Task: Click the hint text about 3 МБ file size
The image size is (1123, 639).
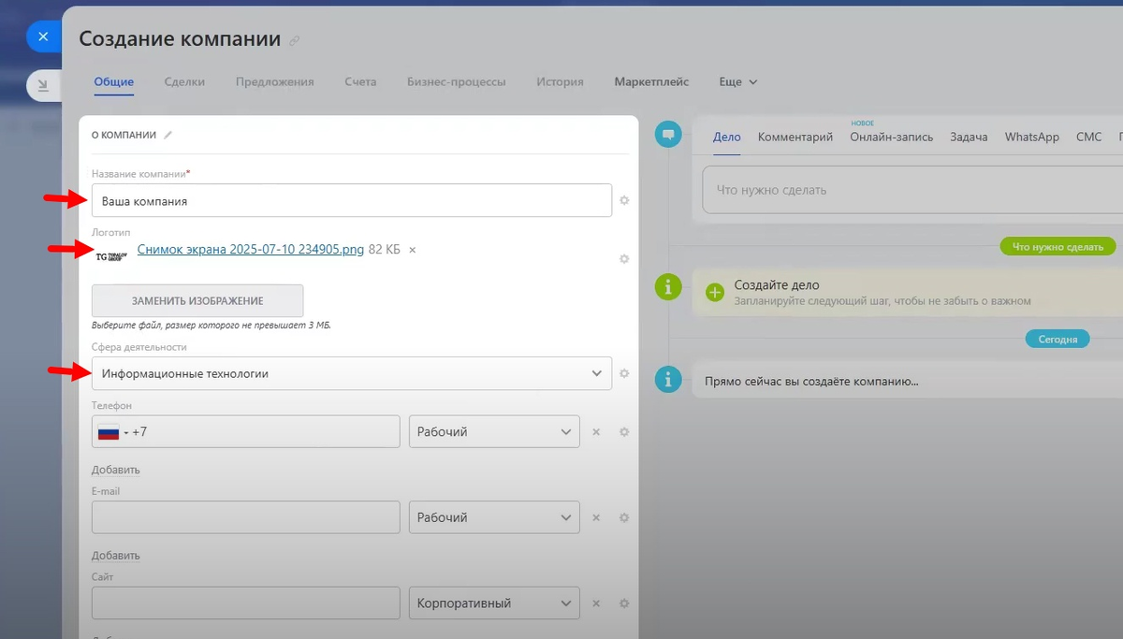Action: click(x=211, y=326)
